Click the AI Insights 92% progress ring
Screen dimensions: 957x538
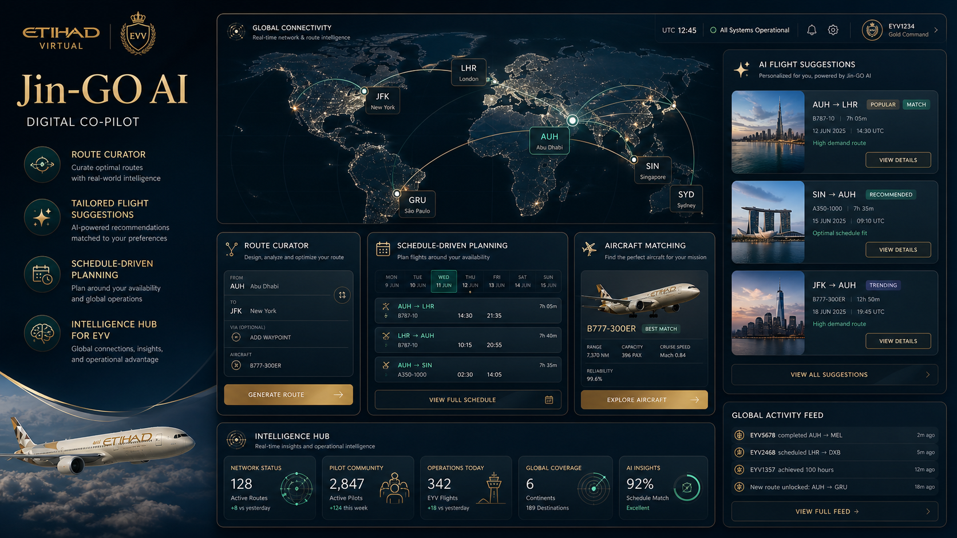coord(687,488)
